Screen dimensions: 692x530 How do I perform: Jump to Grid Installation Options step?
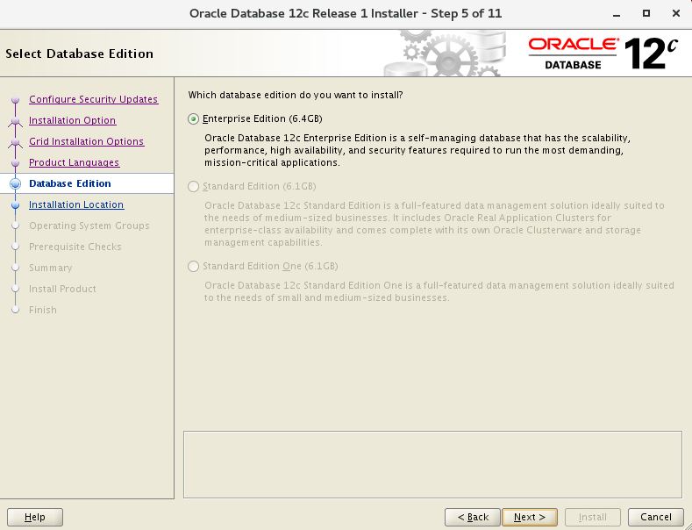87,141
